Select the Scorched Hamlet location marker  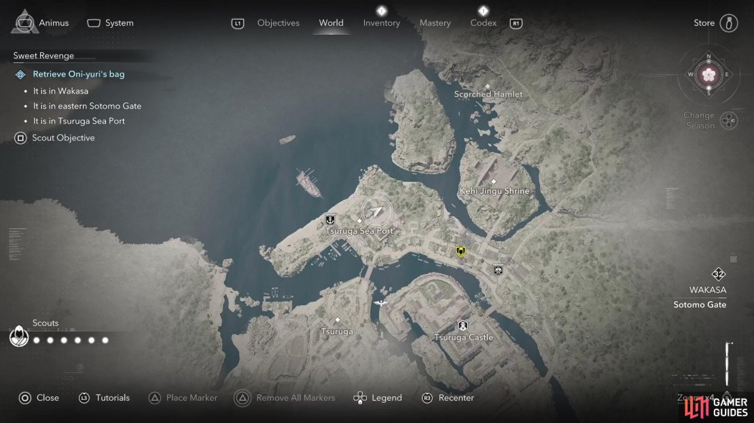click(x=487, y=86)
